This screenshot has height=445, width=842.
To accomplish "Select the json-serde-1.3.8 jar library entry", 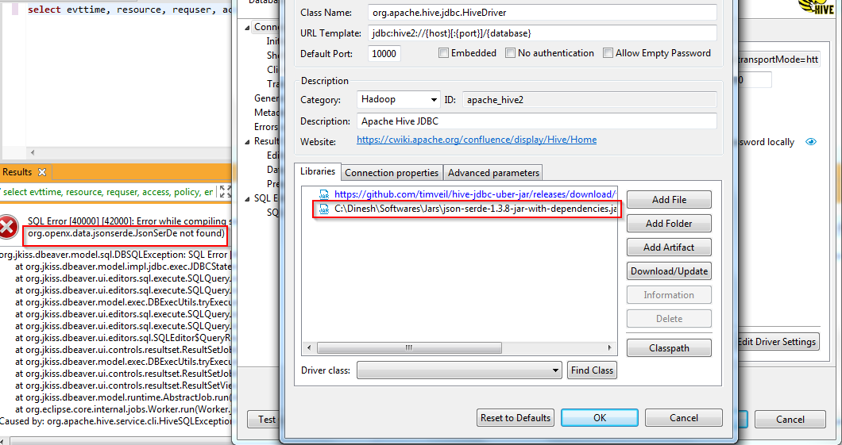I will pyautogui.click(x=468, y=209).
